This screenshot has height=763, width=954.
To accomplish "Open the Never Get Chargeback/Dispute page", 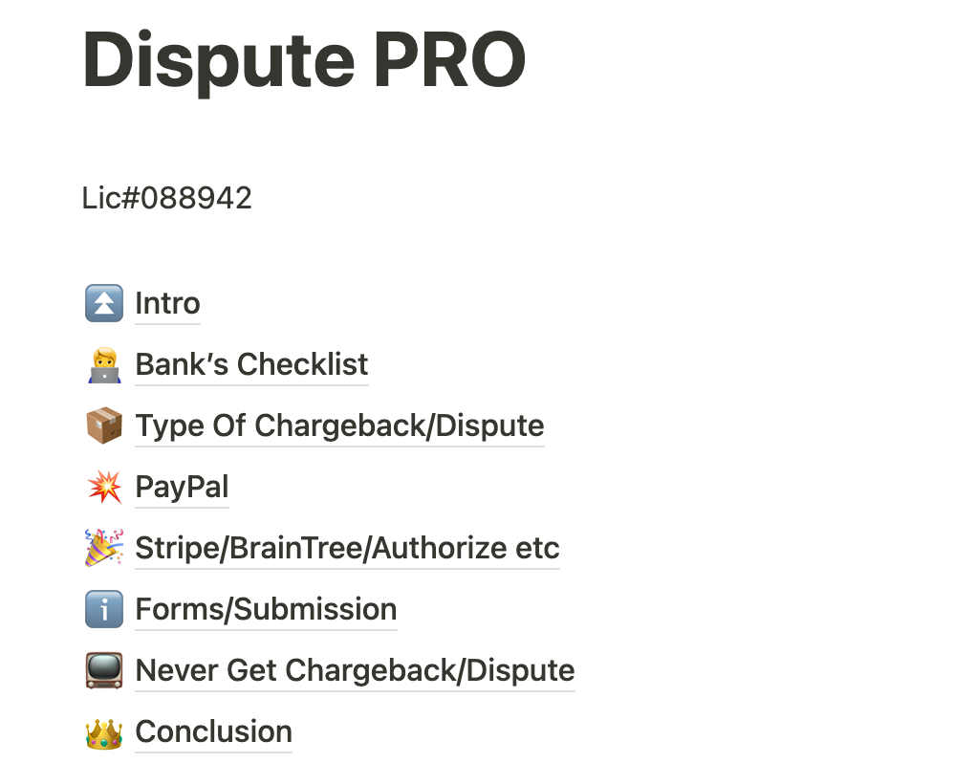I will 355,670.
